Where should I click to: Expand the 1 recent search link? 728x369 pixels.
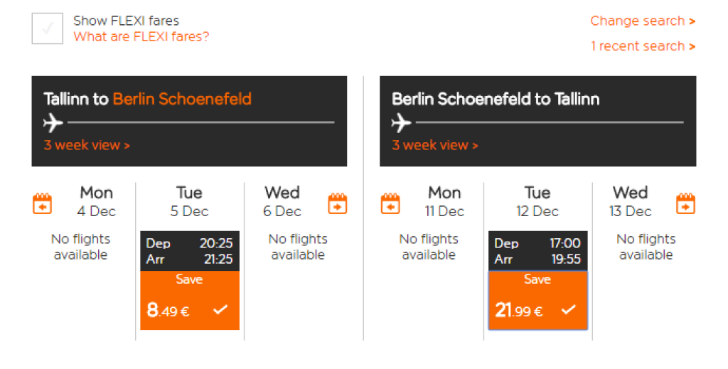point(643,46)
